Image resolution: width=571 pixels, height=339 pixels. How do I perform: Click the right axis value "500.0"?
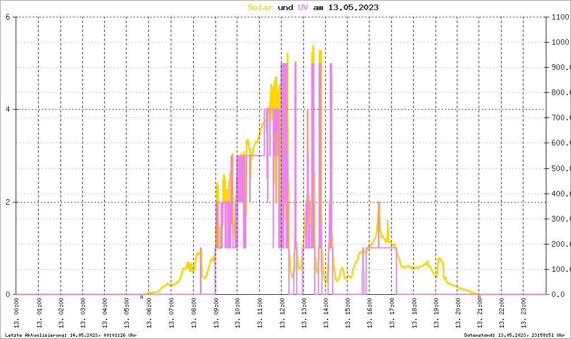[x=561, y=169]
